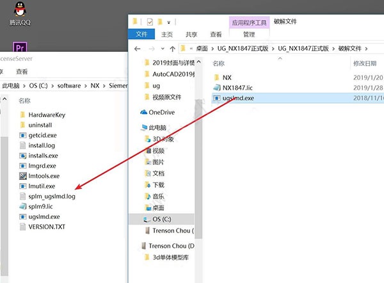Image resolution: width=384 pixels, height=283 pixels.
Task: Click the 修改日期 column header
Action: 363,63
